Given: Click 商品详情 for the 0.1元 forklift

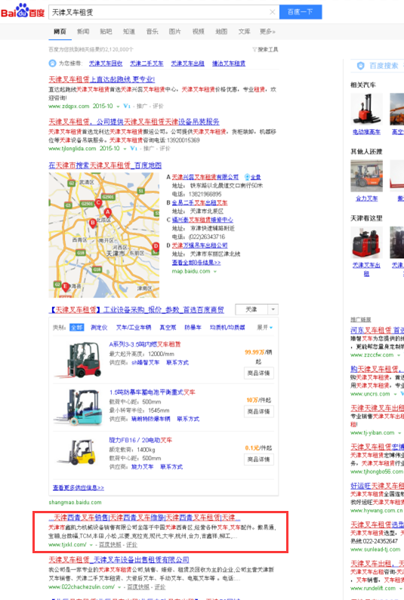Looking at the screenshot, I should 259,459.
